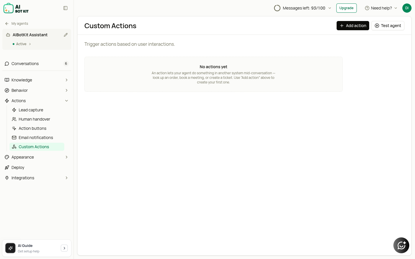Open the Deploy page
This screenshot has height=259, width=415.
tap(37, 167)
